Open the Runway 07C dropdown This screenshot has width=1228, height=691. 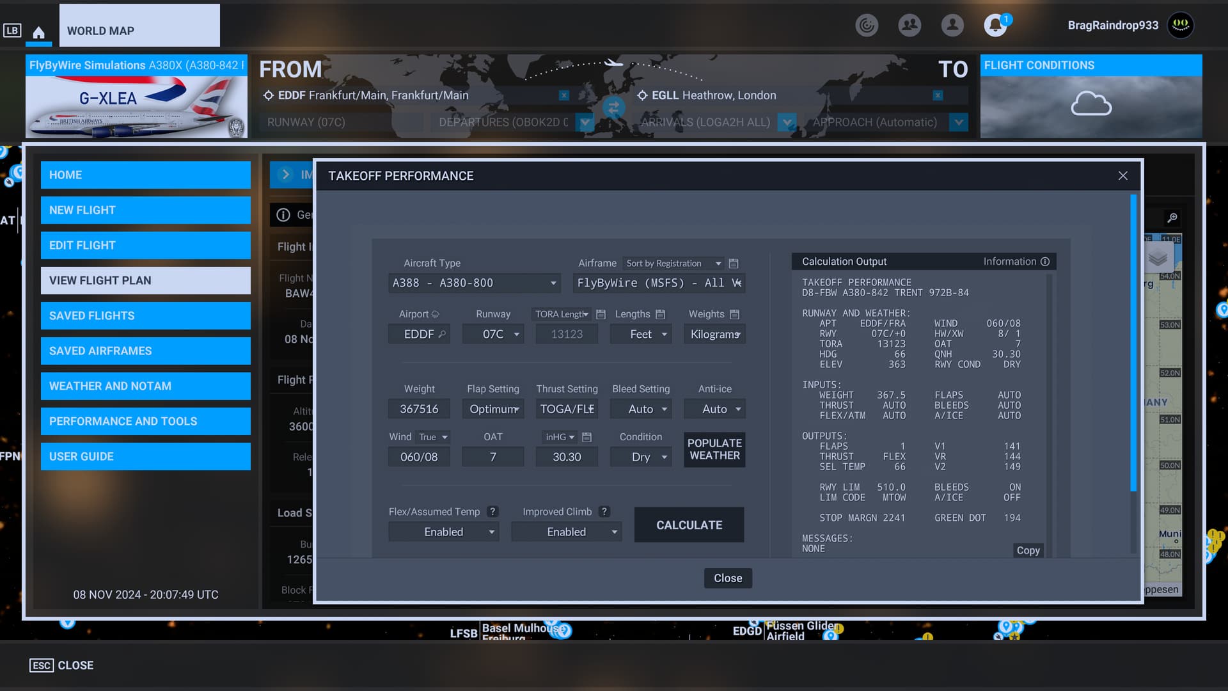coord(493,334)
